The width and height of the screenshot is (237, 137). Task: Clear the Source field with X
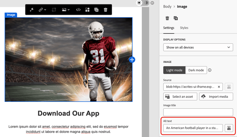(219, 87)
